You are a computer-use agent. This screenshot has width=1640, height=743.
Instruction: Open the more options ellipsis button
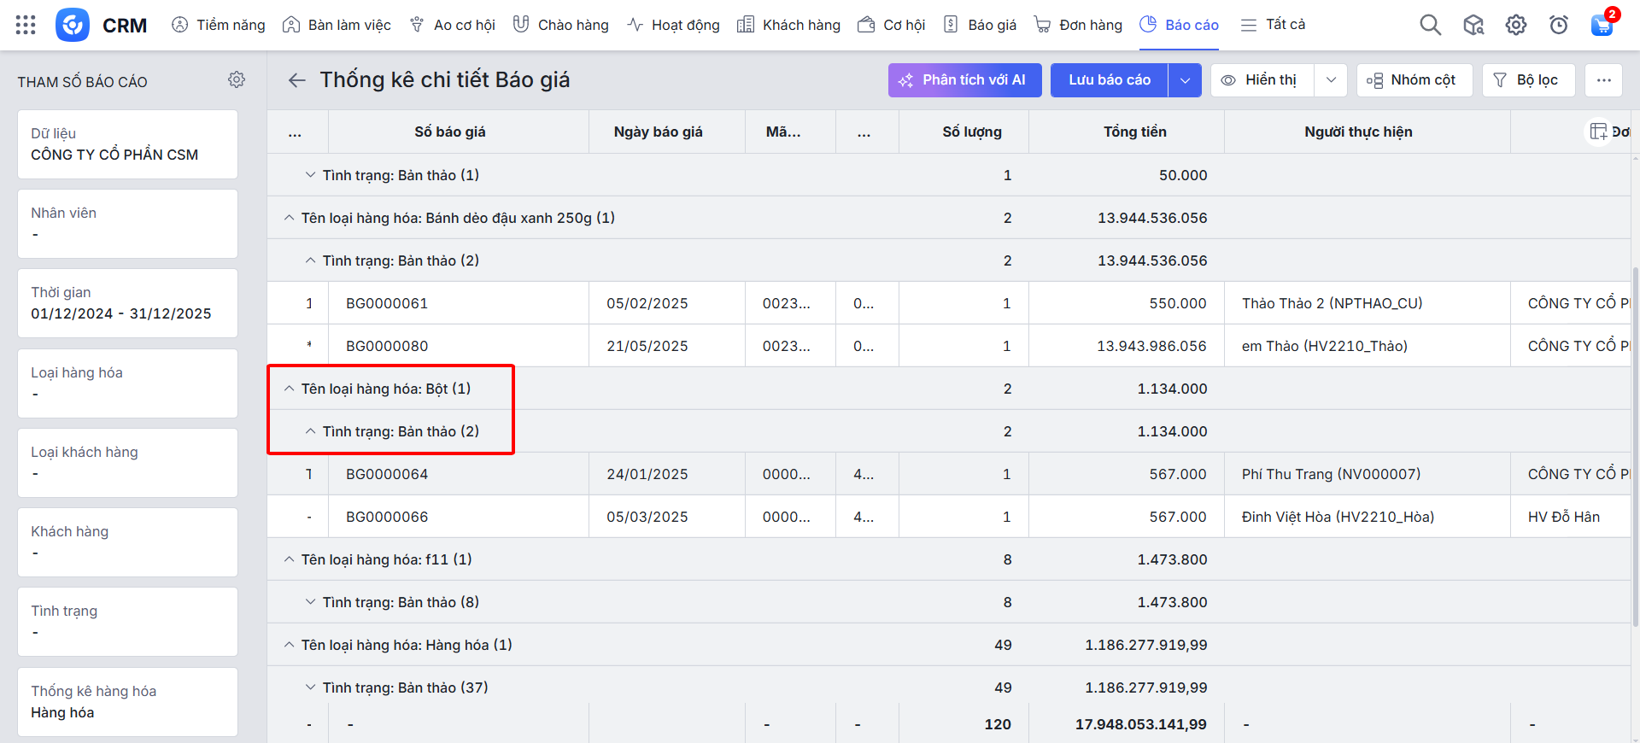click(1603, 80)
